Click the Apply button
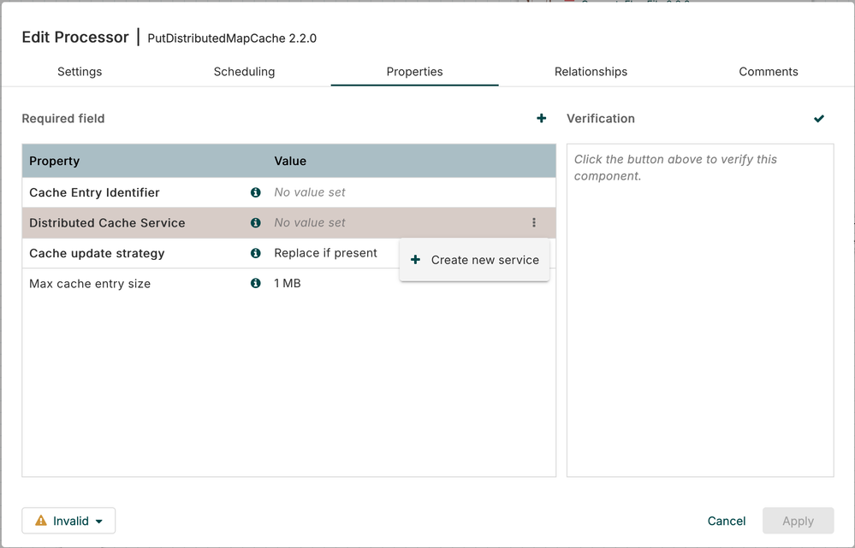Viewport: 855px width, 548px height. [x=798, y=521]
